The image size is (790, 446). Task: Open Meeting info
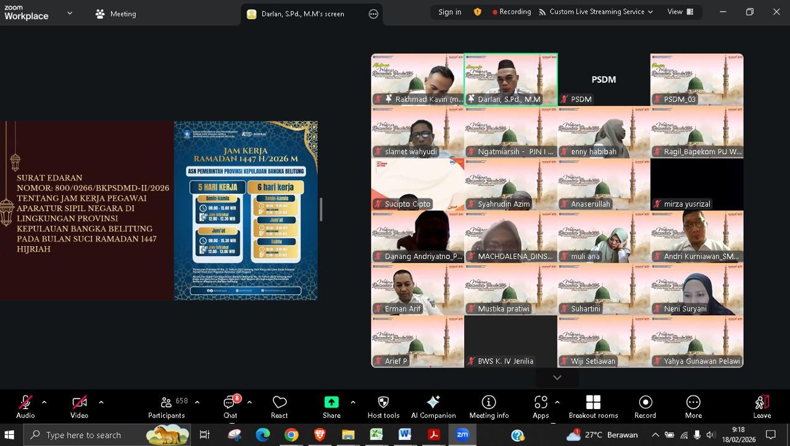(489, 407)
